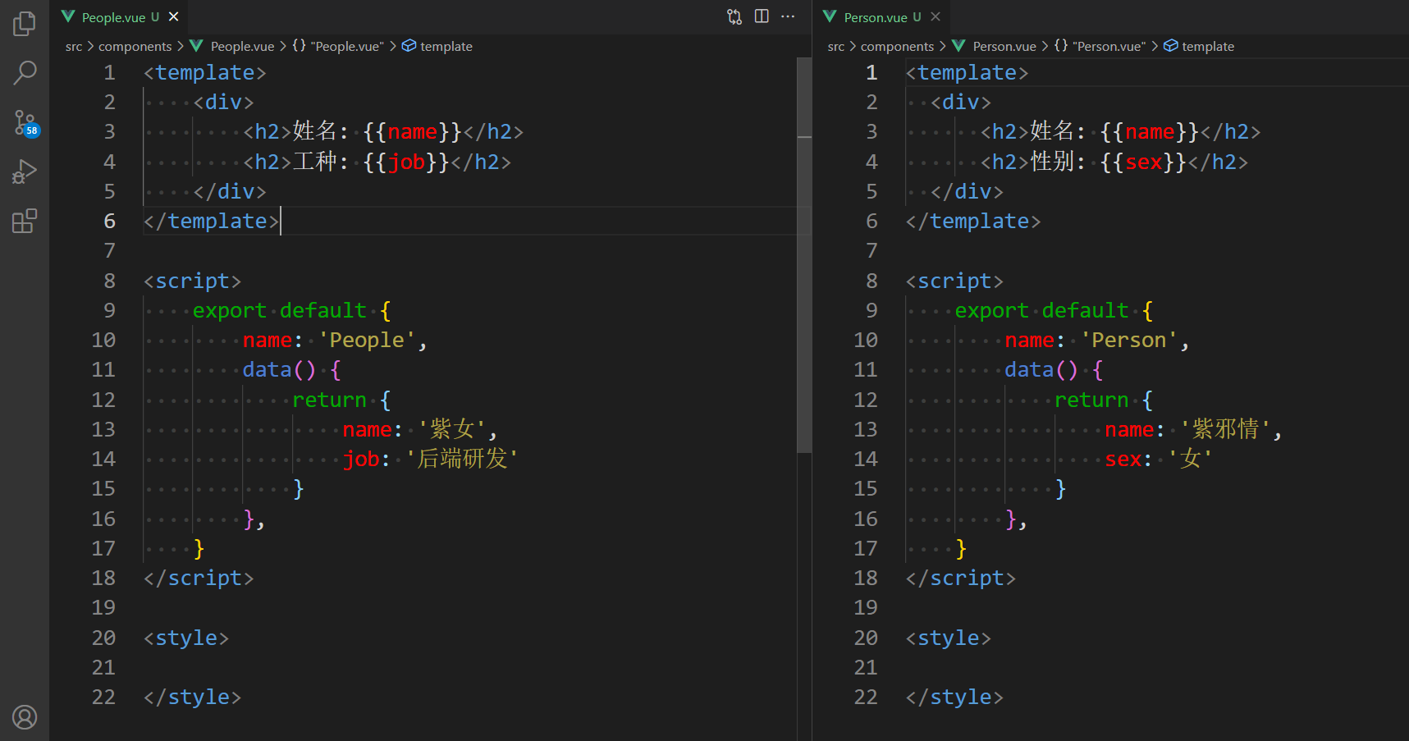Switch to the Person.vue tab
Screen dimensions: 1409x741
tap(883, 16)
